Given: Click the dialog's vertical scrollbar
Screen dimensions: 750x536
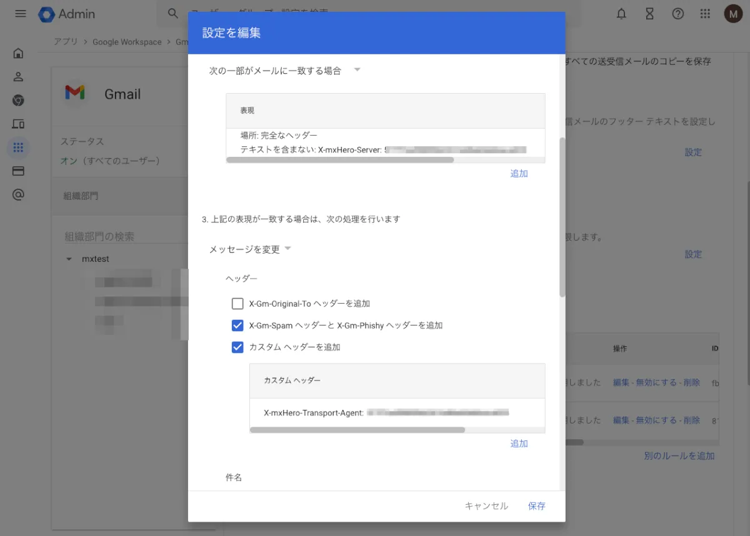Looking at the screenshot, I should pos(562,217).
